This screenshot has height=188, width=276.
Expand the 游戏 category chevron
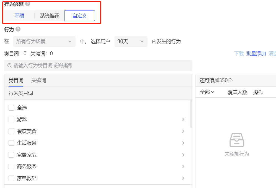pyautogui.click(x=183, y=119)
